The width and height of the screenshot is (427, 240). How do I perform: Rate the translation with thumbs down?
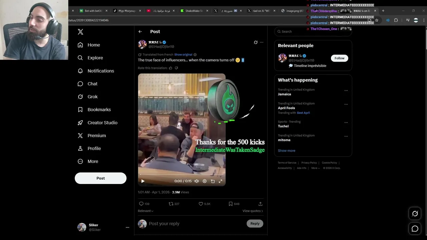point(176,68)
